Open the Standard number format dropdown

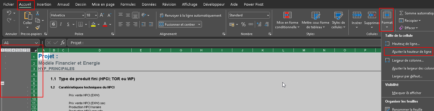point(268,15)
